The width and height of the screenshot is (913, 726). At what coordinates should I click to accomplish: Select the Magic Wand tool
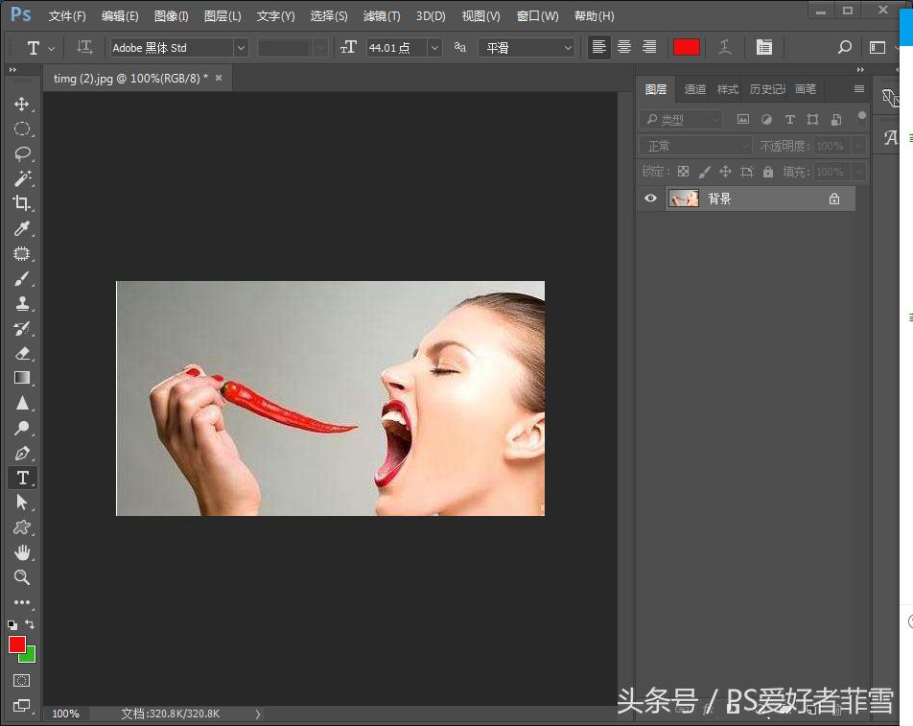(22, 178)
